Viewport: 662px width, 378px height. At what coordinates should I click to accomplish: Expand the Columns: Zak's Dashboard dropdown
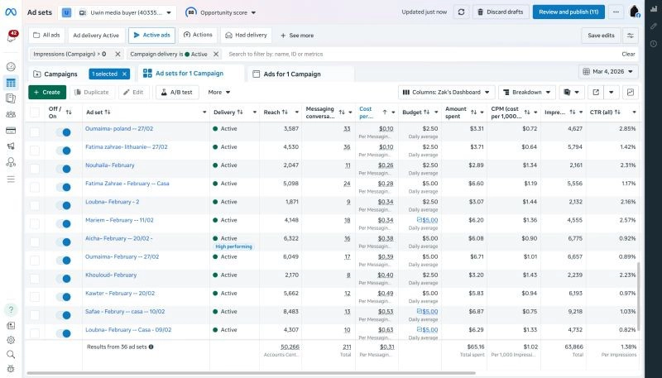pyautogui.click(x=446, y=93)
